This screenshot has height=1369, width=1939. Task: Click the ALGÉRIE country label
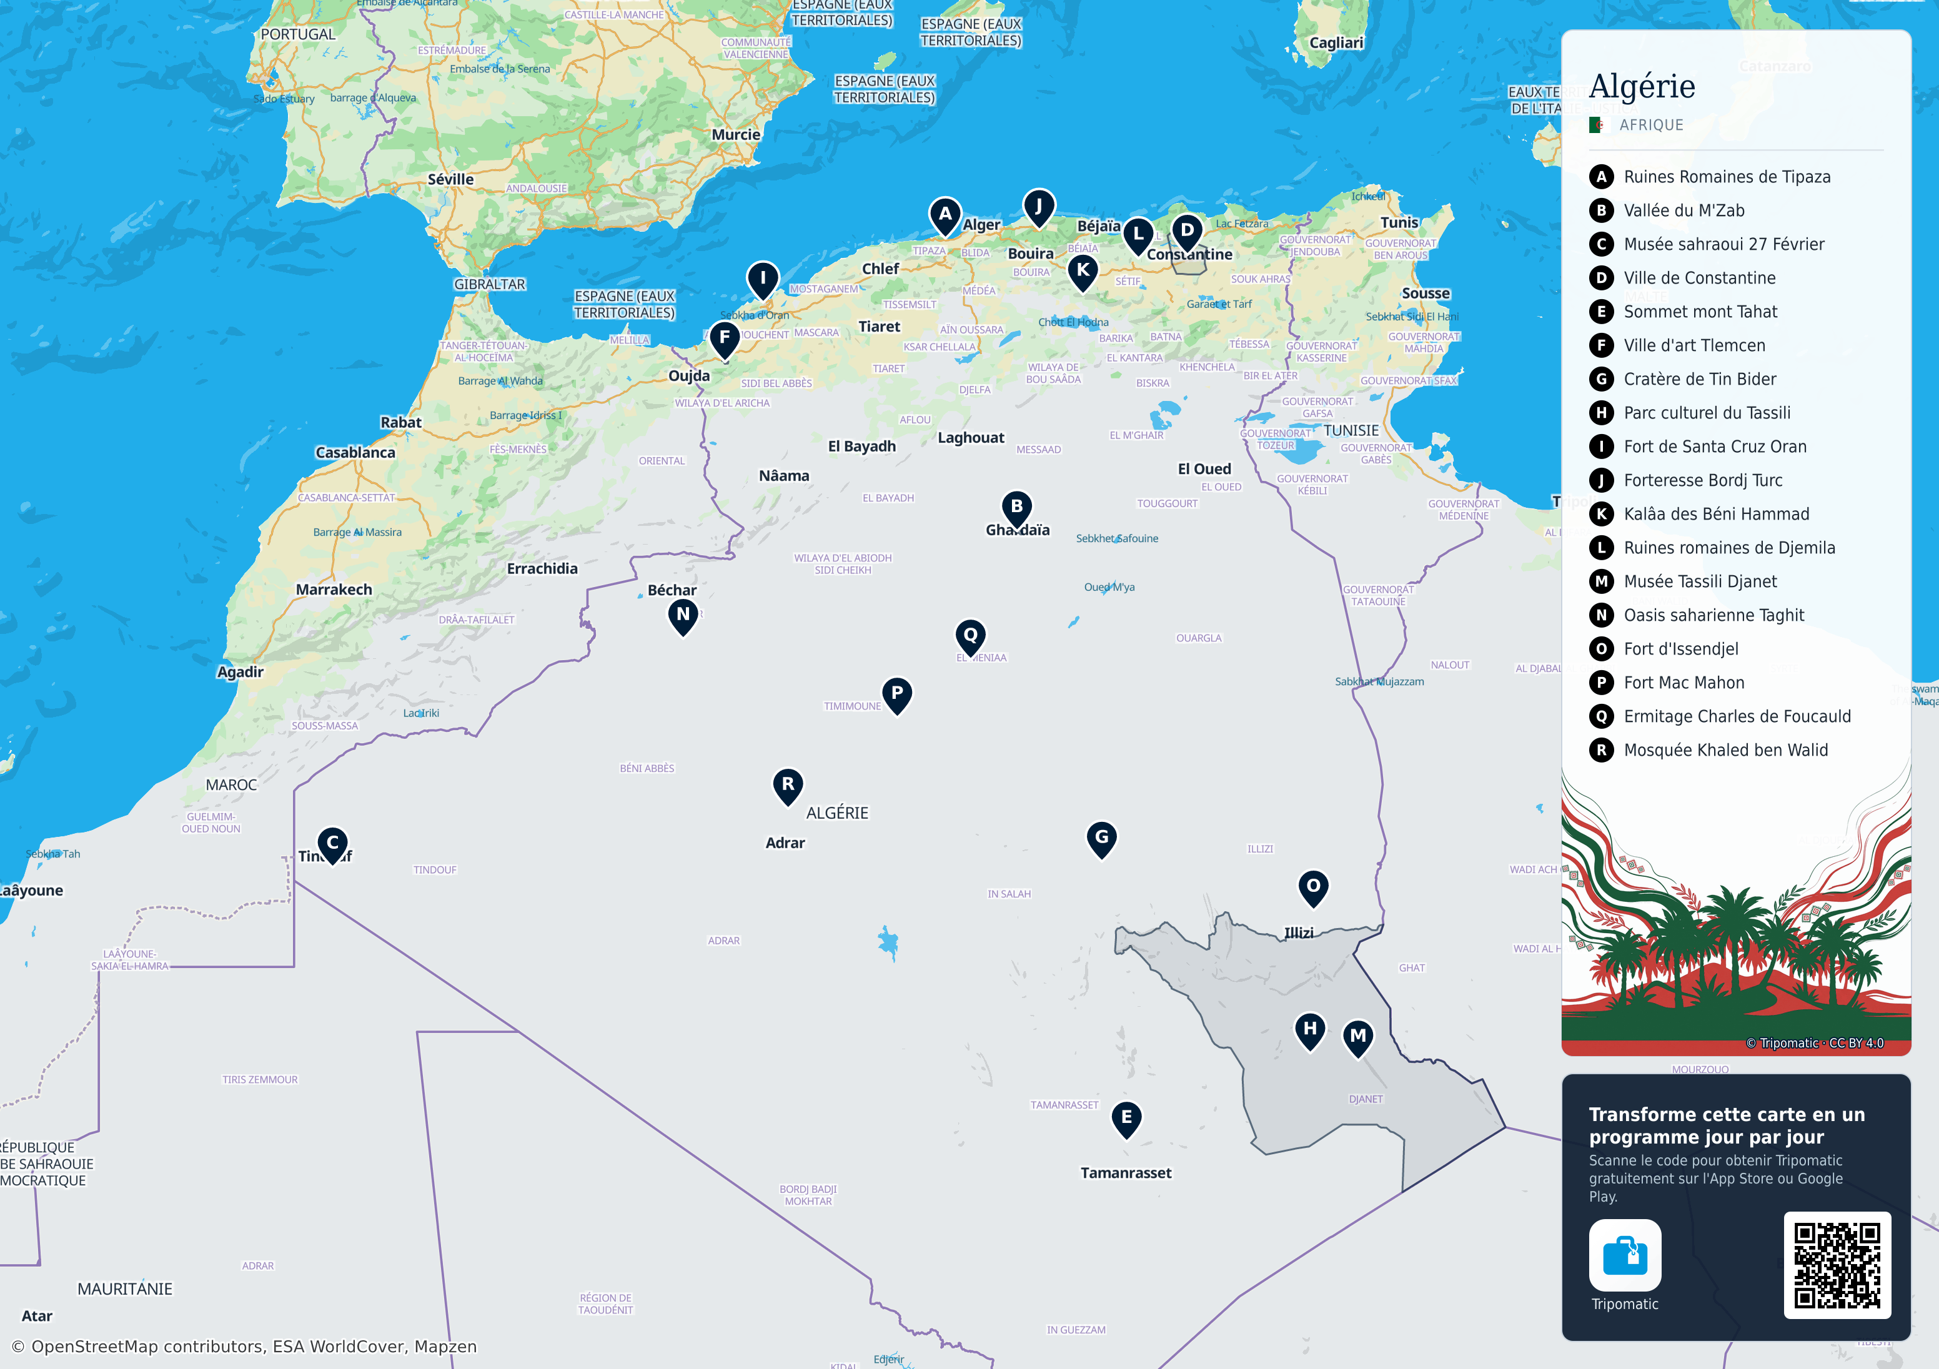coord(837,813)
